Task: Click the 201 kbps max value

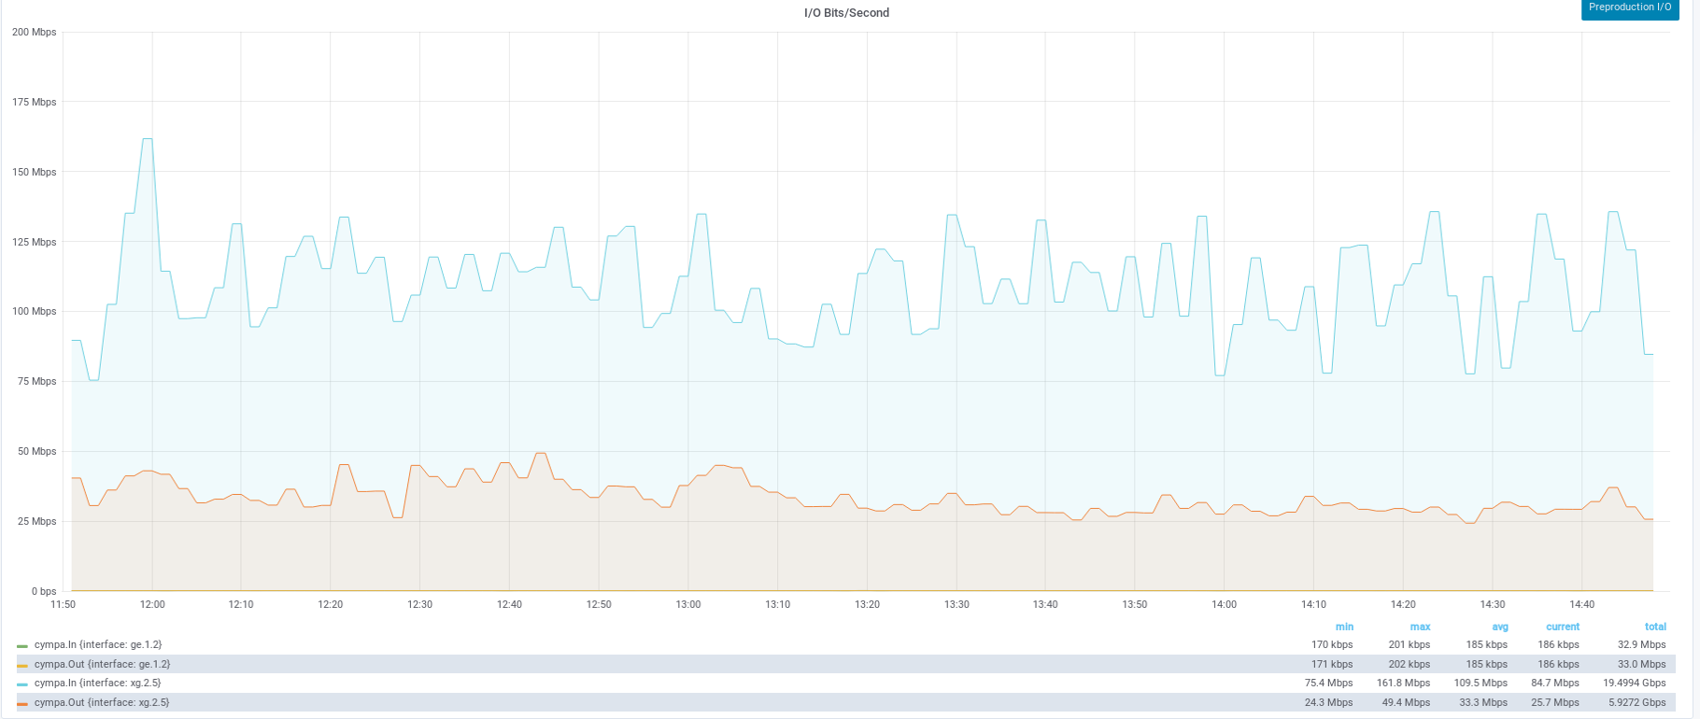Action: click(1410, 645)
